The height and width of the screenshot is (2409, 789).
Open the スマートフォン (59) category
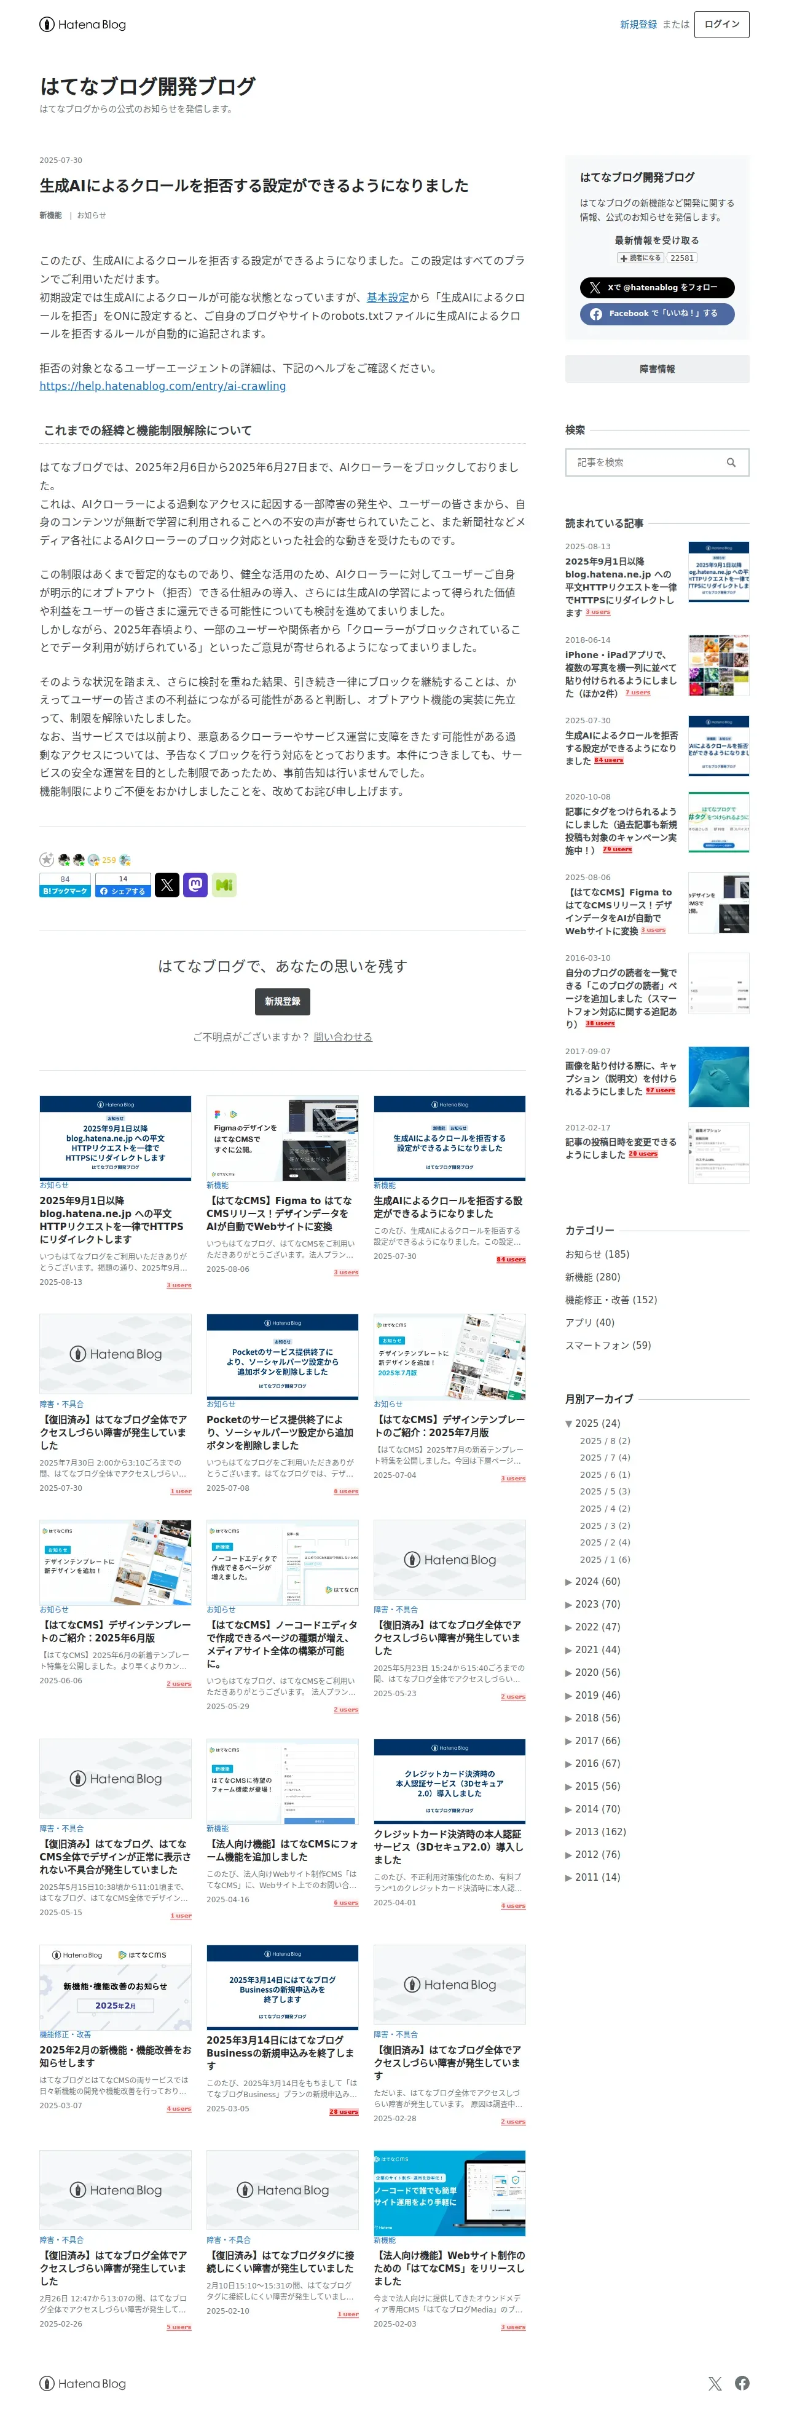(608, 1345)
